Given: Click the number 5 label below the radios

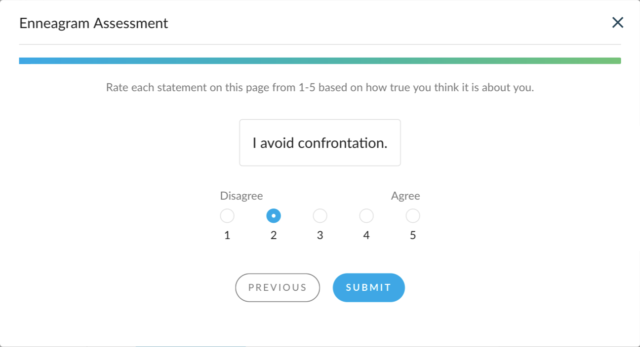Looking at the screenshot, I should coord(413,236).
